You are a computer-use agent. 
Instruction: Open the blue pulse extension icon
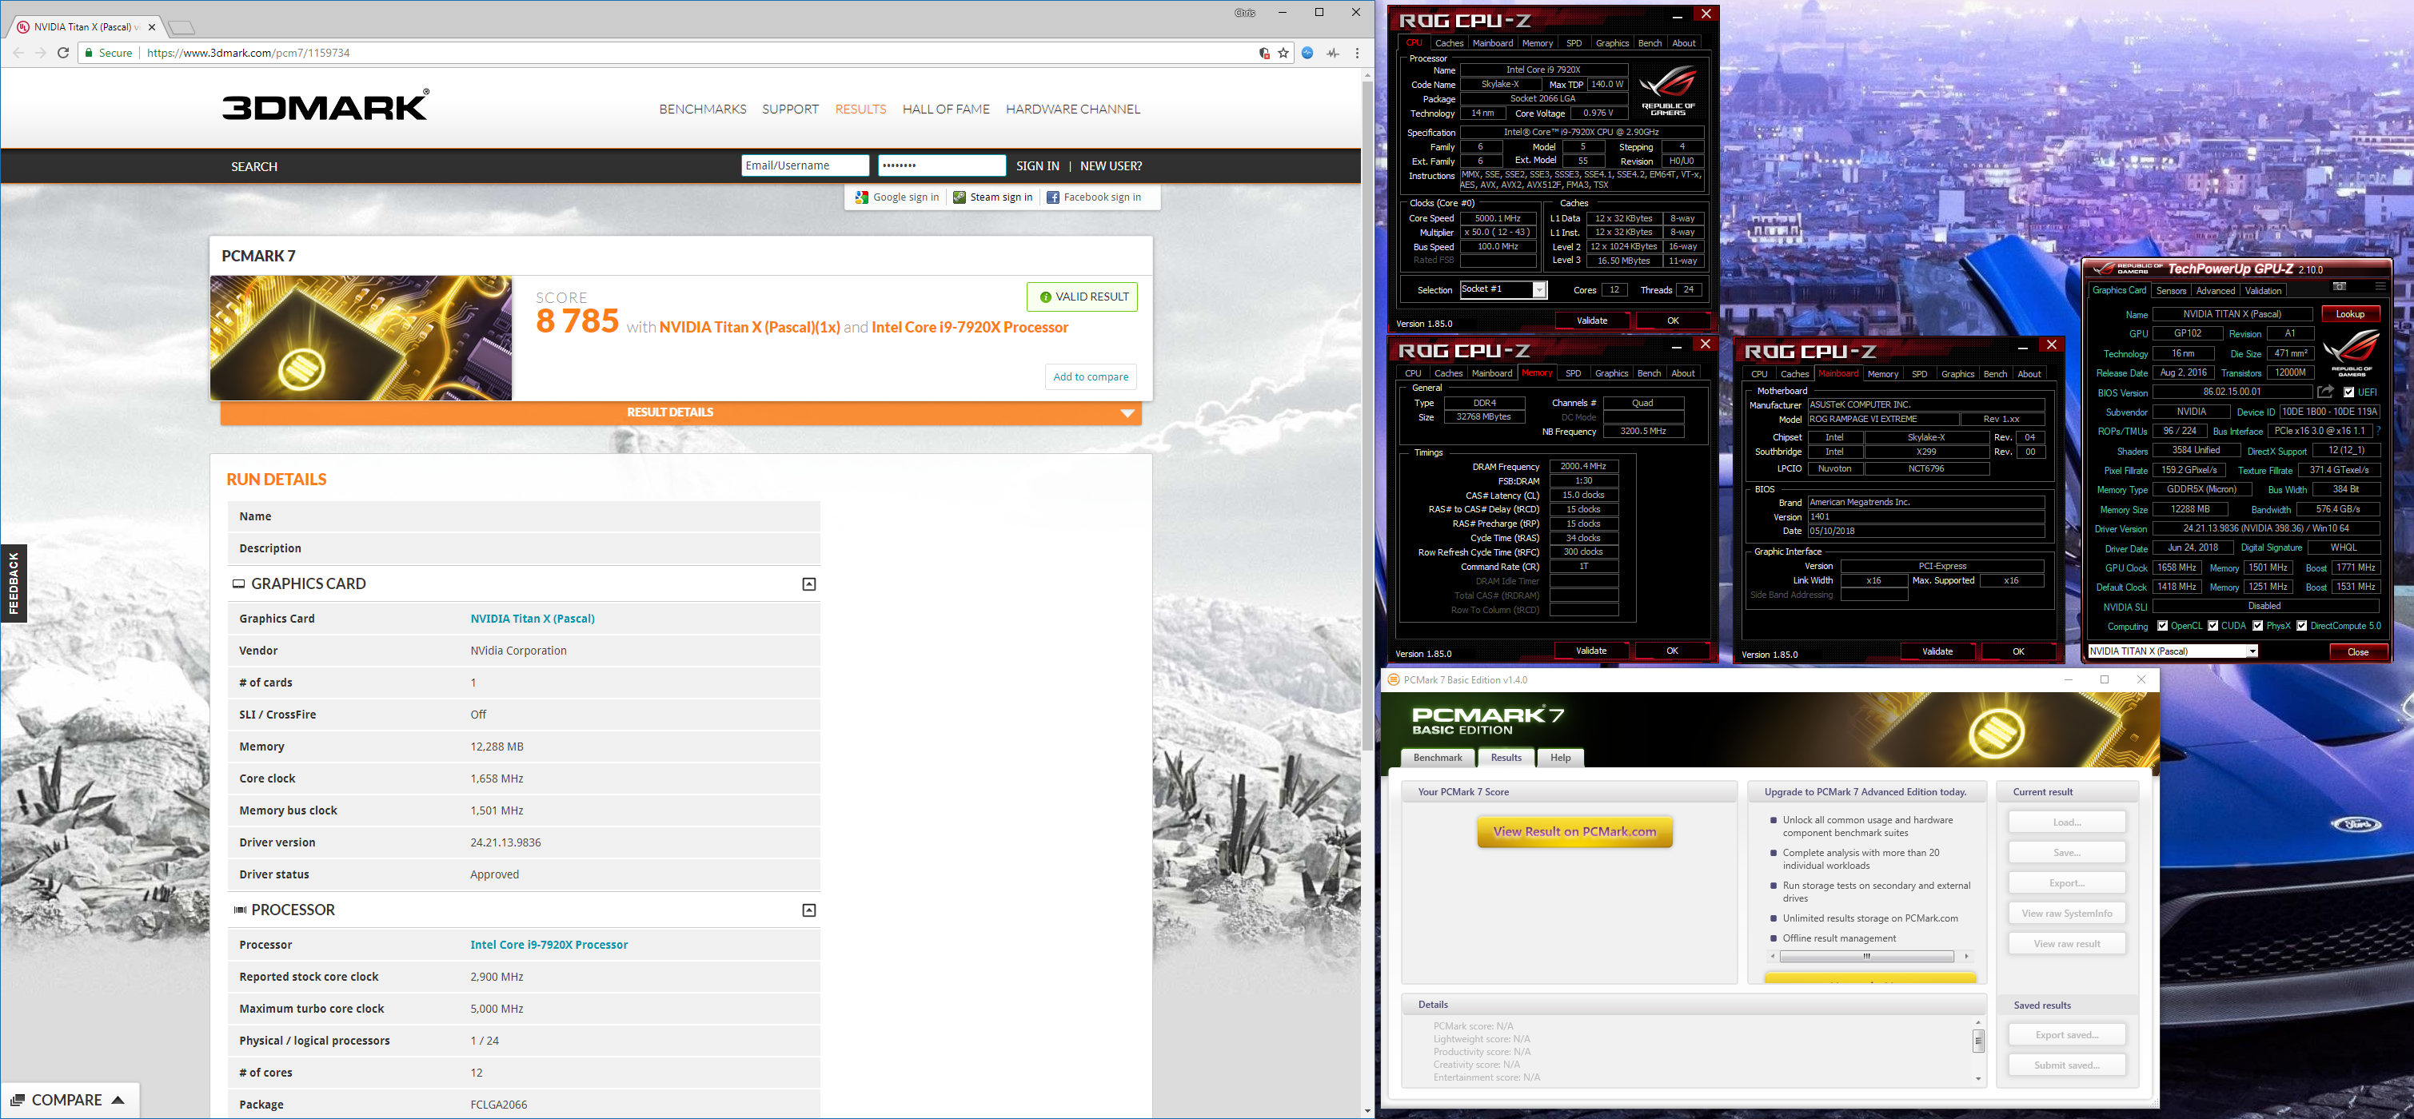pyautogui.click(x=1307, y=54)
